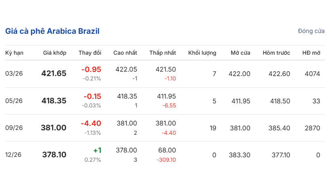Click the green +1 change value

click(97, 150)
